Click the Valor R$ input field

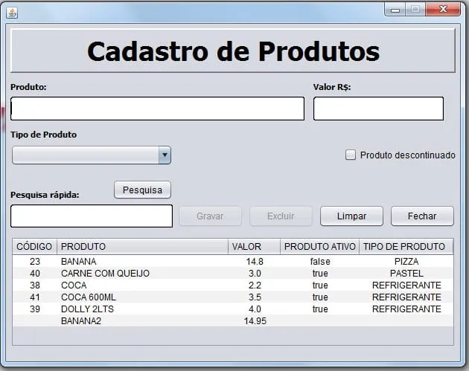click(x=378, y=109)
